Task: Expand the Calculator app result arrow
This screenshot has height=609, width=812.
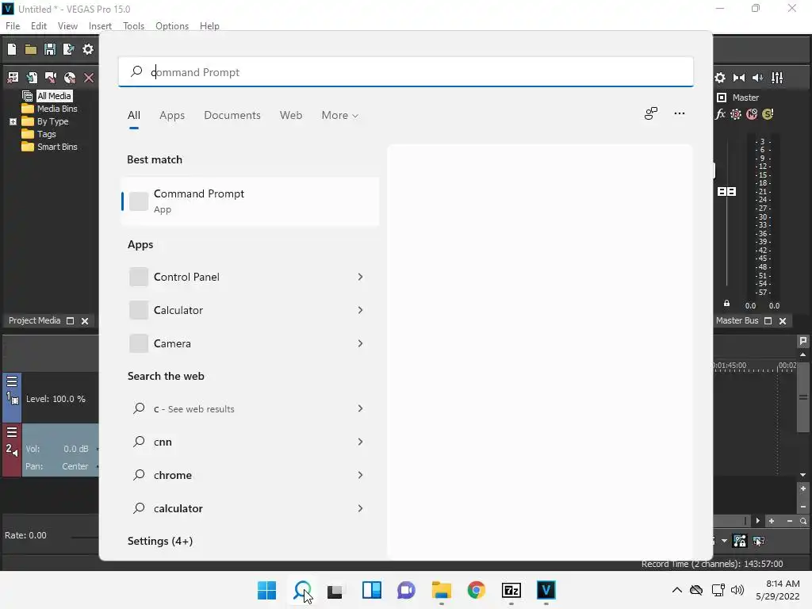Action: tap(360, 310)
